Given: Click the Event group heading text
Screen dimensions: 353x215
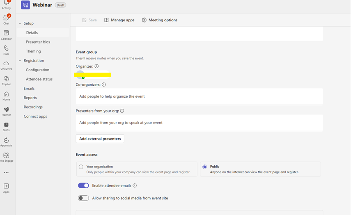Looking at the screenshot, I should (x=87, y=52).
